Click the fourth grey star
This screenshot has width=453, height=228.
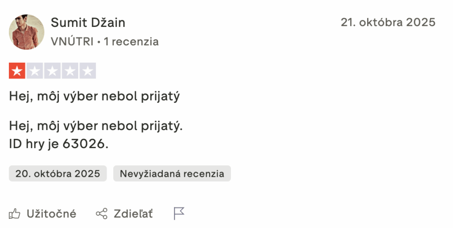point(70,71)
